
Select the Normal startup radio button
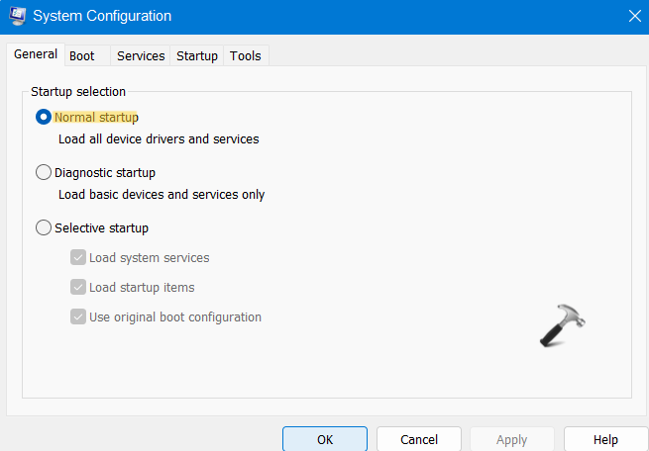point(44,117)
